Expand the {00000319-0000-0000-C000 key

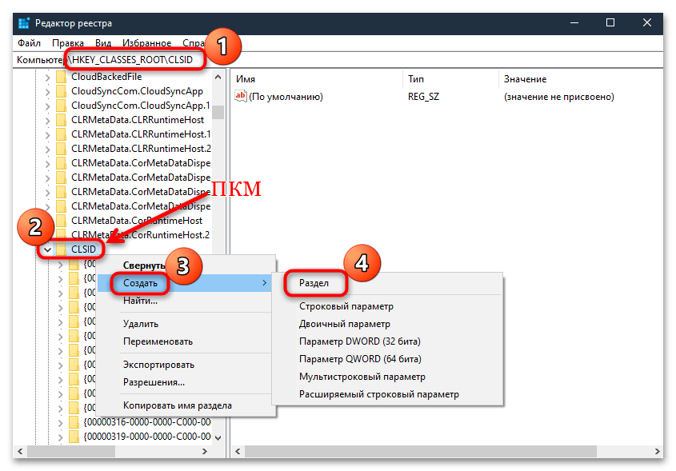(x=60, y=437)
